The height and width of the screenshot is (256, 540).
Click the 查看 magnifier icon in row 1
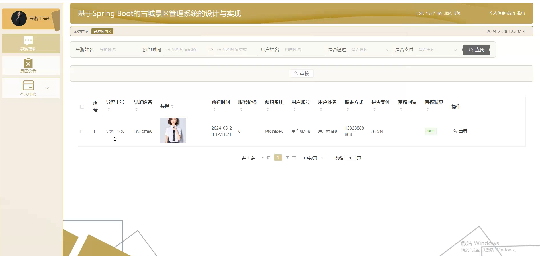tap(455, 131)
